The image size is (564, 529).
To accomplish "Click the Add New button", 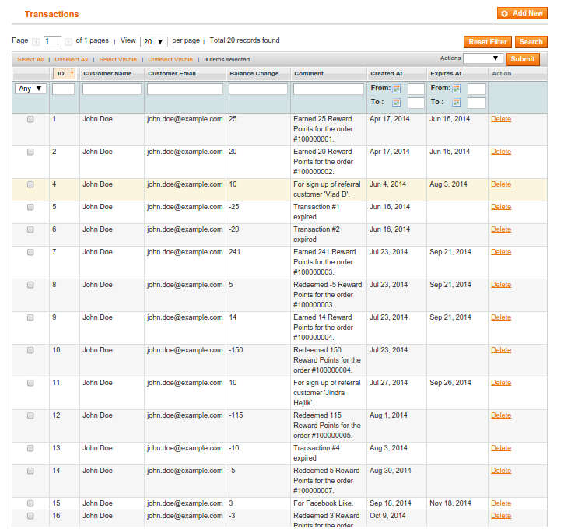I will 522,13.
